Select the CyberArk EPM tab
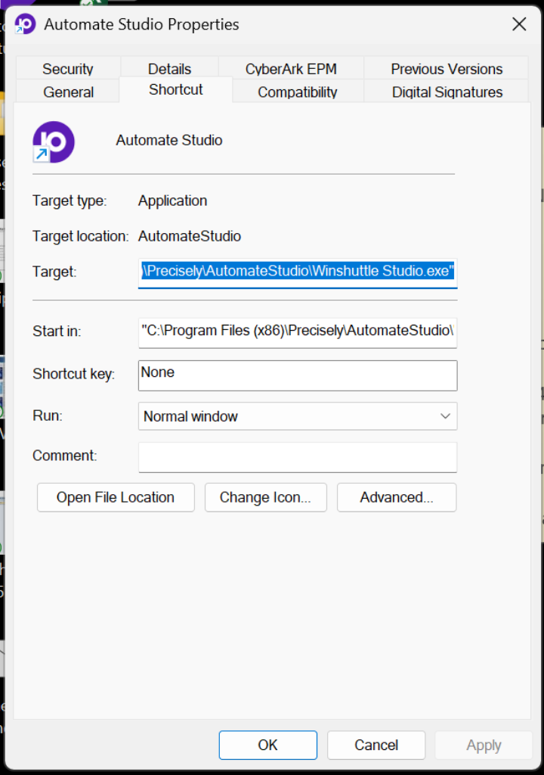Screen dimensions: 544x775 point(291,69)
